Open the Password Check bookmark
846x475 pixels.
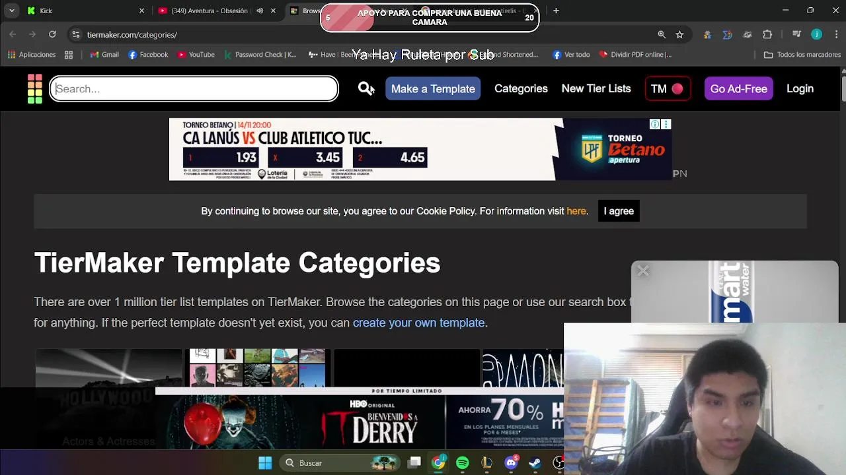260,55
